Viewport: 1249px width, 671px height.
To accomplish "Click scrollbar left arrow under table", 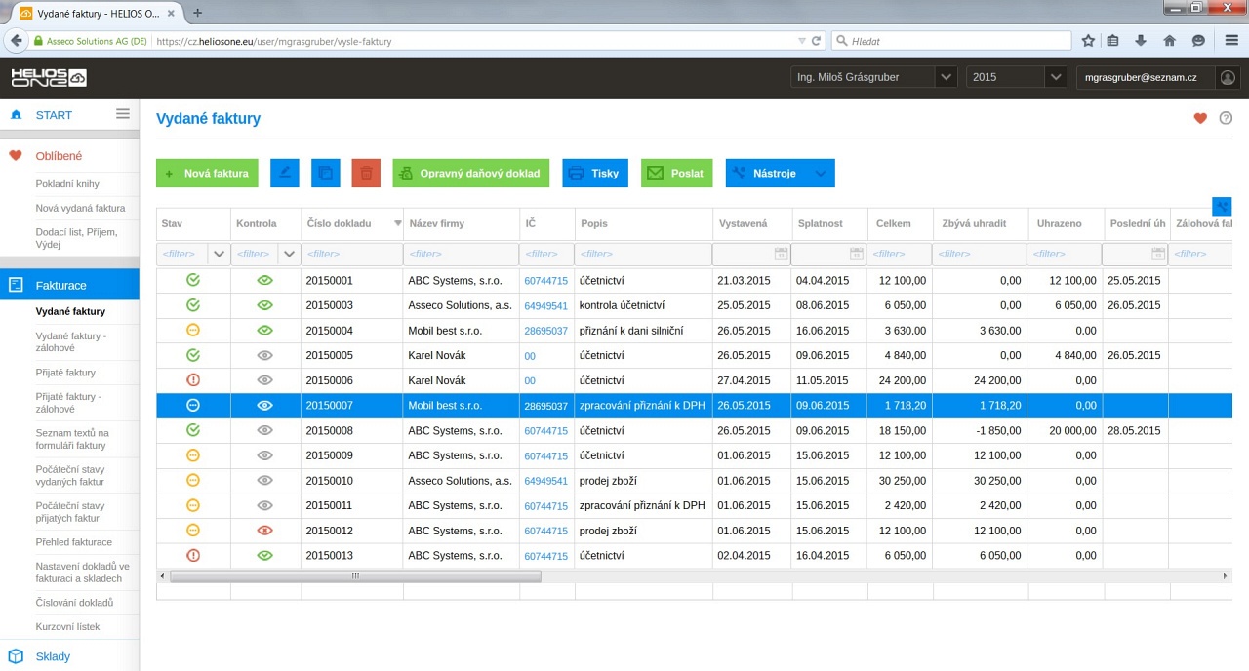I will tap(162, 576).
